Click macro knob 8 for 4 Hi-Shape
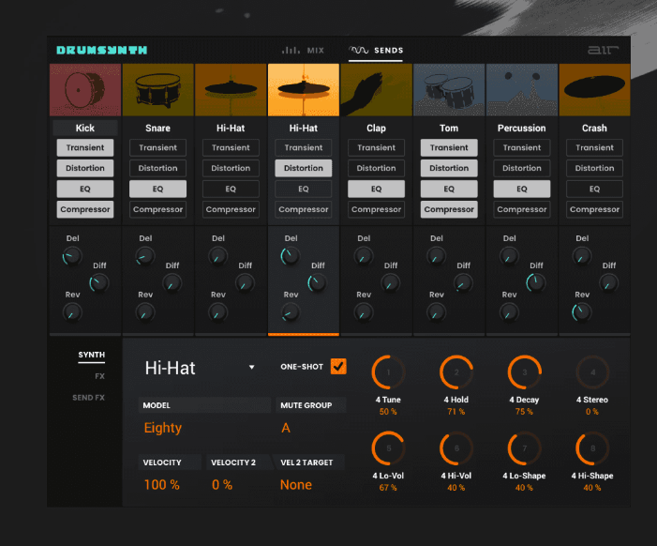The height and width of the screenshot is (546, 657). click(592, 448)
